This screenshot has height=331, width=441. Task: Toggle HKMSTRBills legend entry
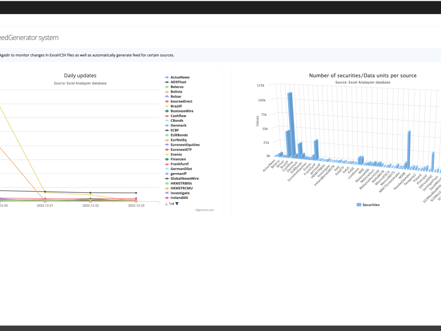(178, 183)
